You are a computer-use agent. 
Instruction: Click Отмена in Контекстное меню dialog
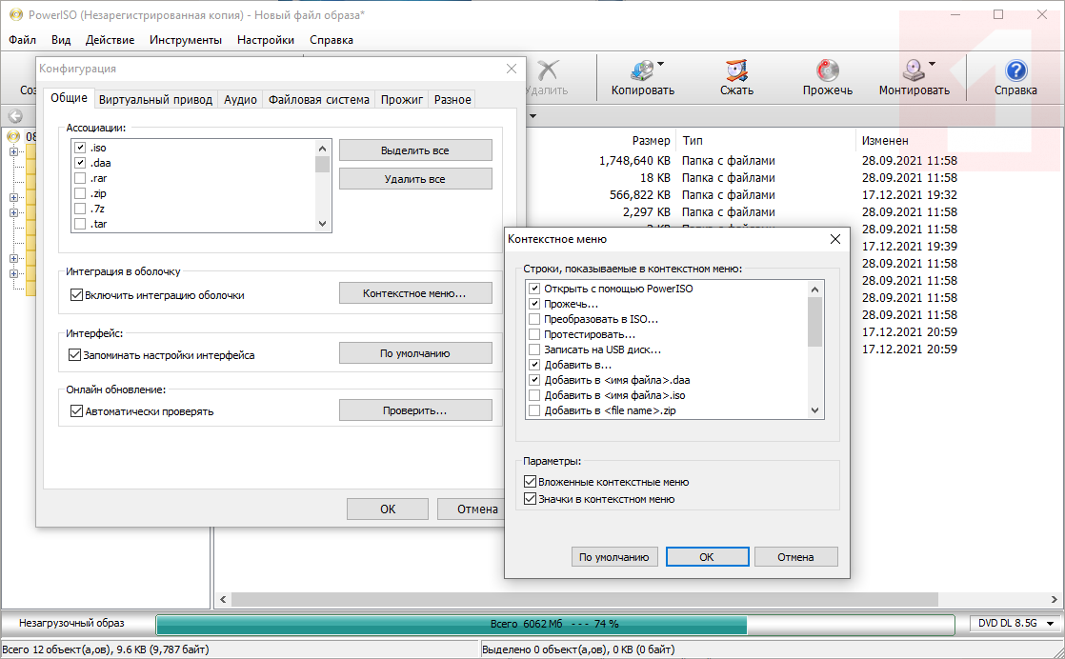pos(795,556)
